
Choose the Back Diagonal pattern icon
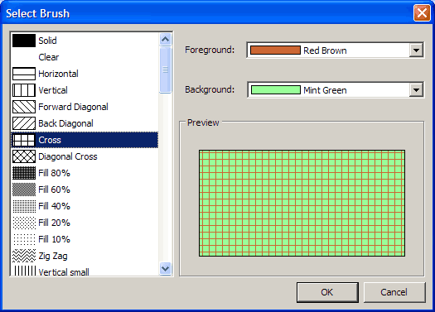point(24,123)
